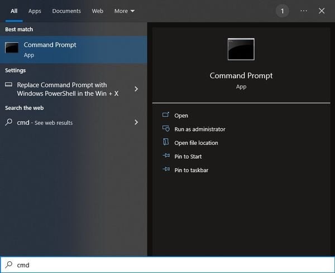Switch to the Apps tab
The image size is (335, 273).
point(35,11)
